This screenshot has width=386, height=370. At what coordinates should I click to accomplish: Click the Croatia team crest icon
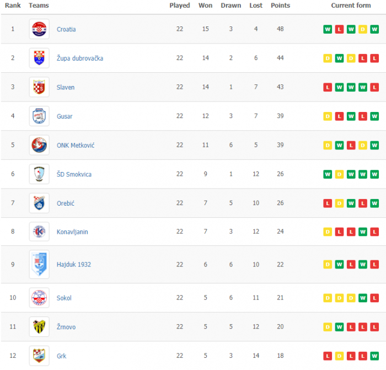pyautogui.click(x=39, y=29)
